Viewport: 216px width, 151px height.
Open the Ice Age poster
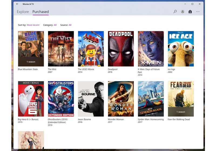tap(181, 49)
